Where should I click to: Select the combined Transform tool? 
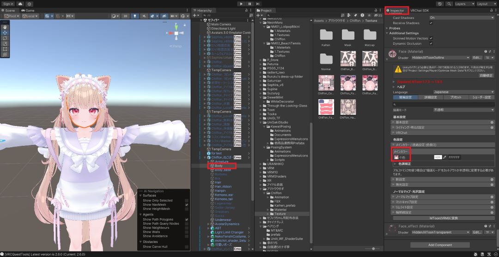coord(5,54)
